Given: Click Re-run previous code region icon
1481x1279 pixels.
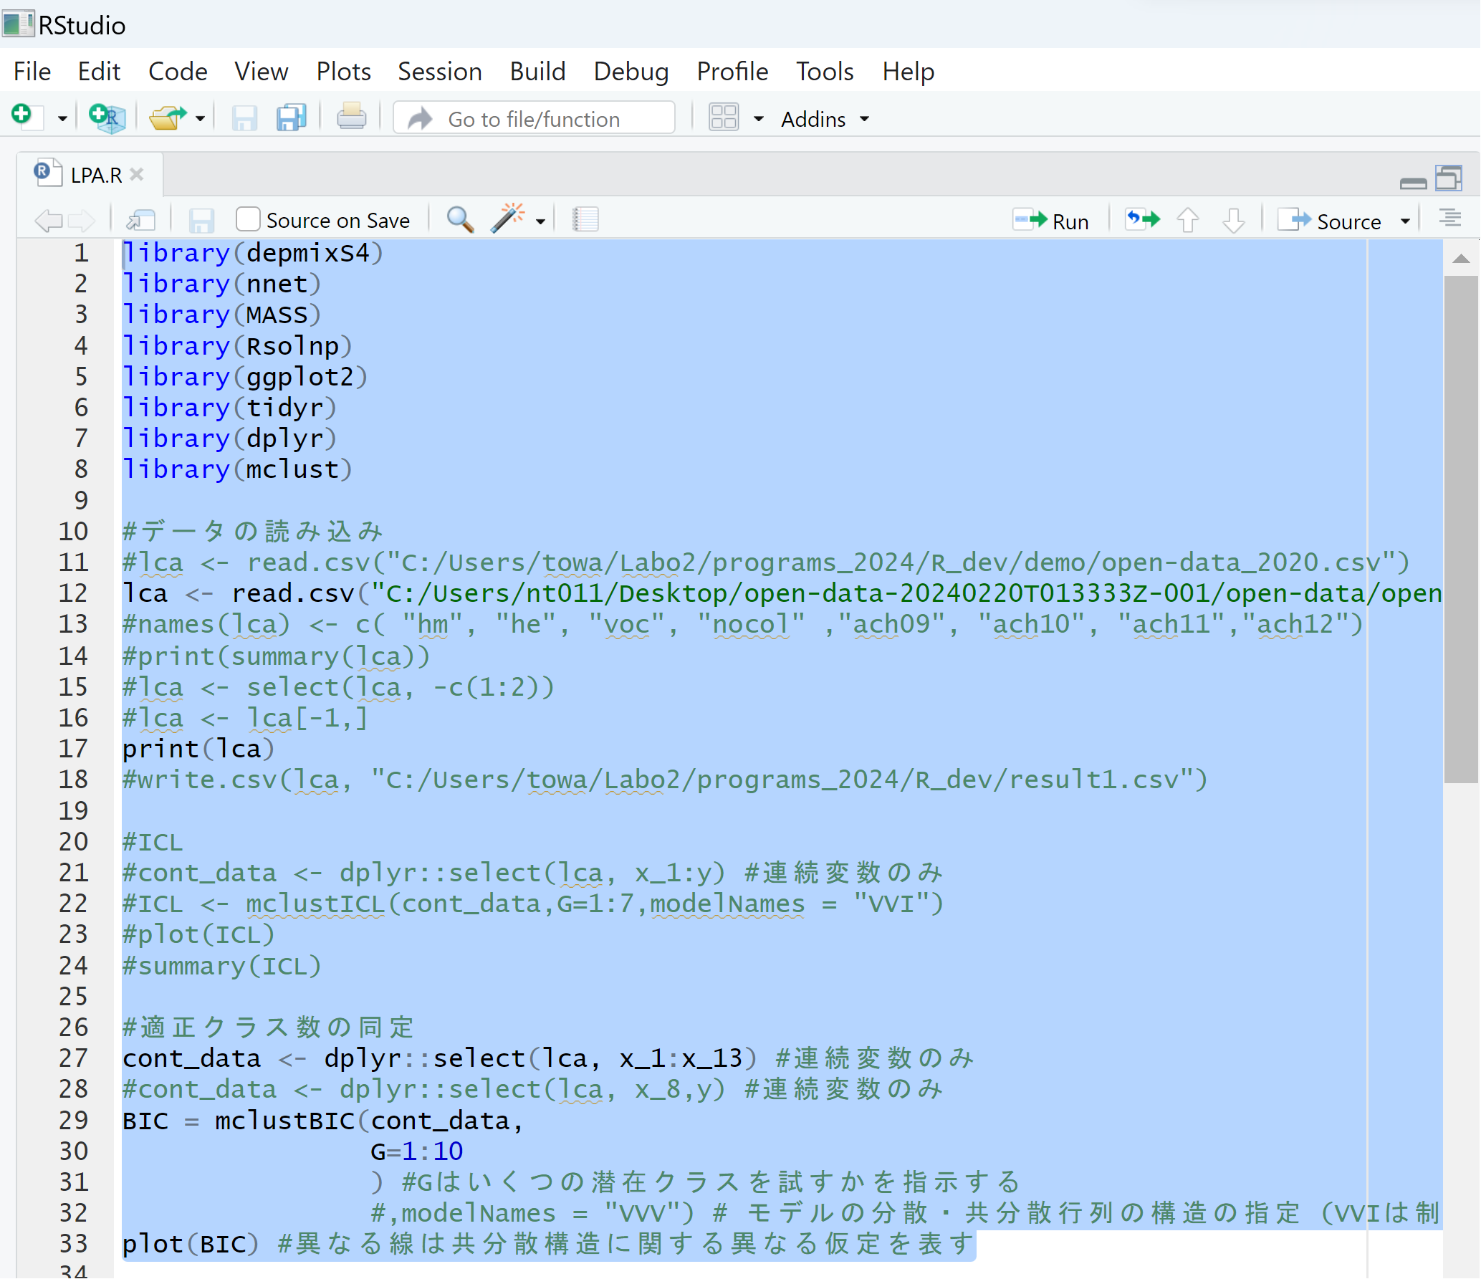Looking at the screenshot, I should tap(1142, 220).
